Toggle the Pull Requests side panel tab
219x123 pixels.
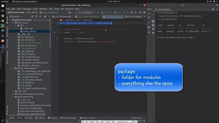[7, 57]
